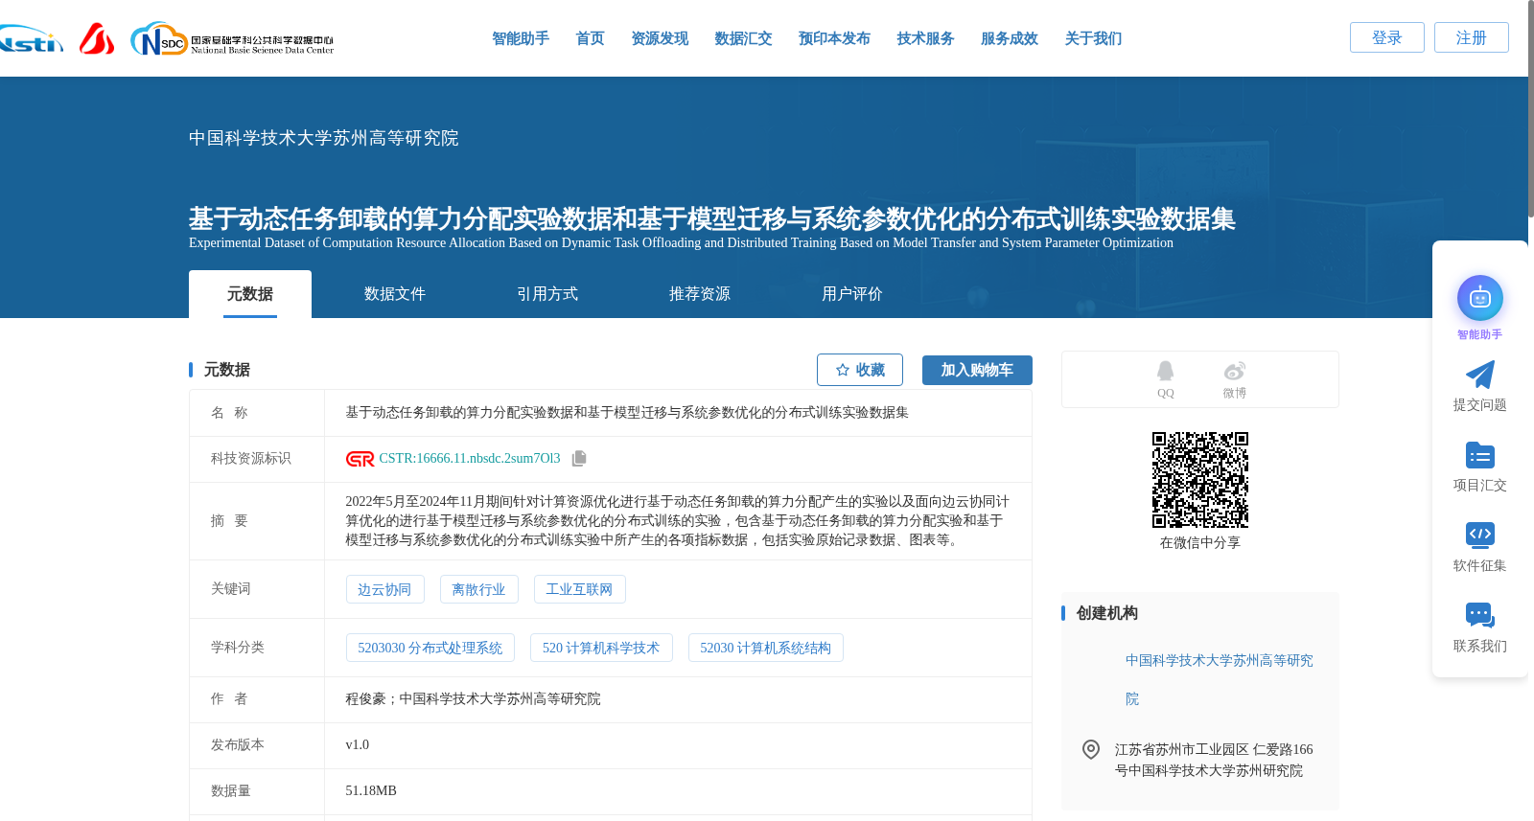This screenshot has width=1534, height=821.
Task: Open the NSTI logo link
Action: pos(31,39)
